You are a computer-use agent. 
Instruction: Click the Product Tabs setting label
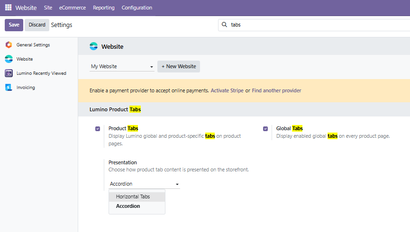click(x=123, y=128)
